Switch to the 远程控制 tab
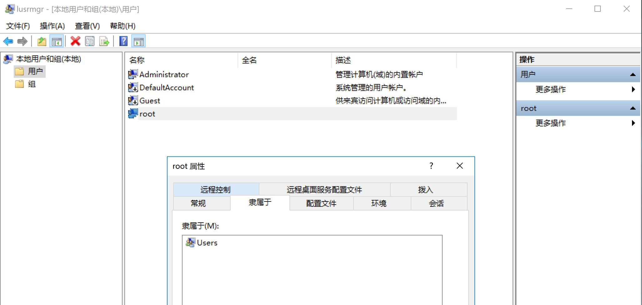 pos(216,190)
